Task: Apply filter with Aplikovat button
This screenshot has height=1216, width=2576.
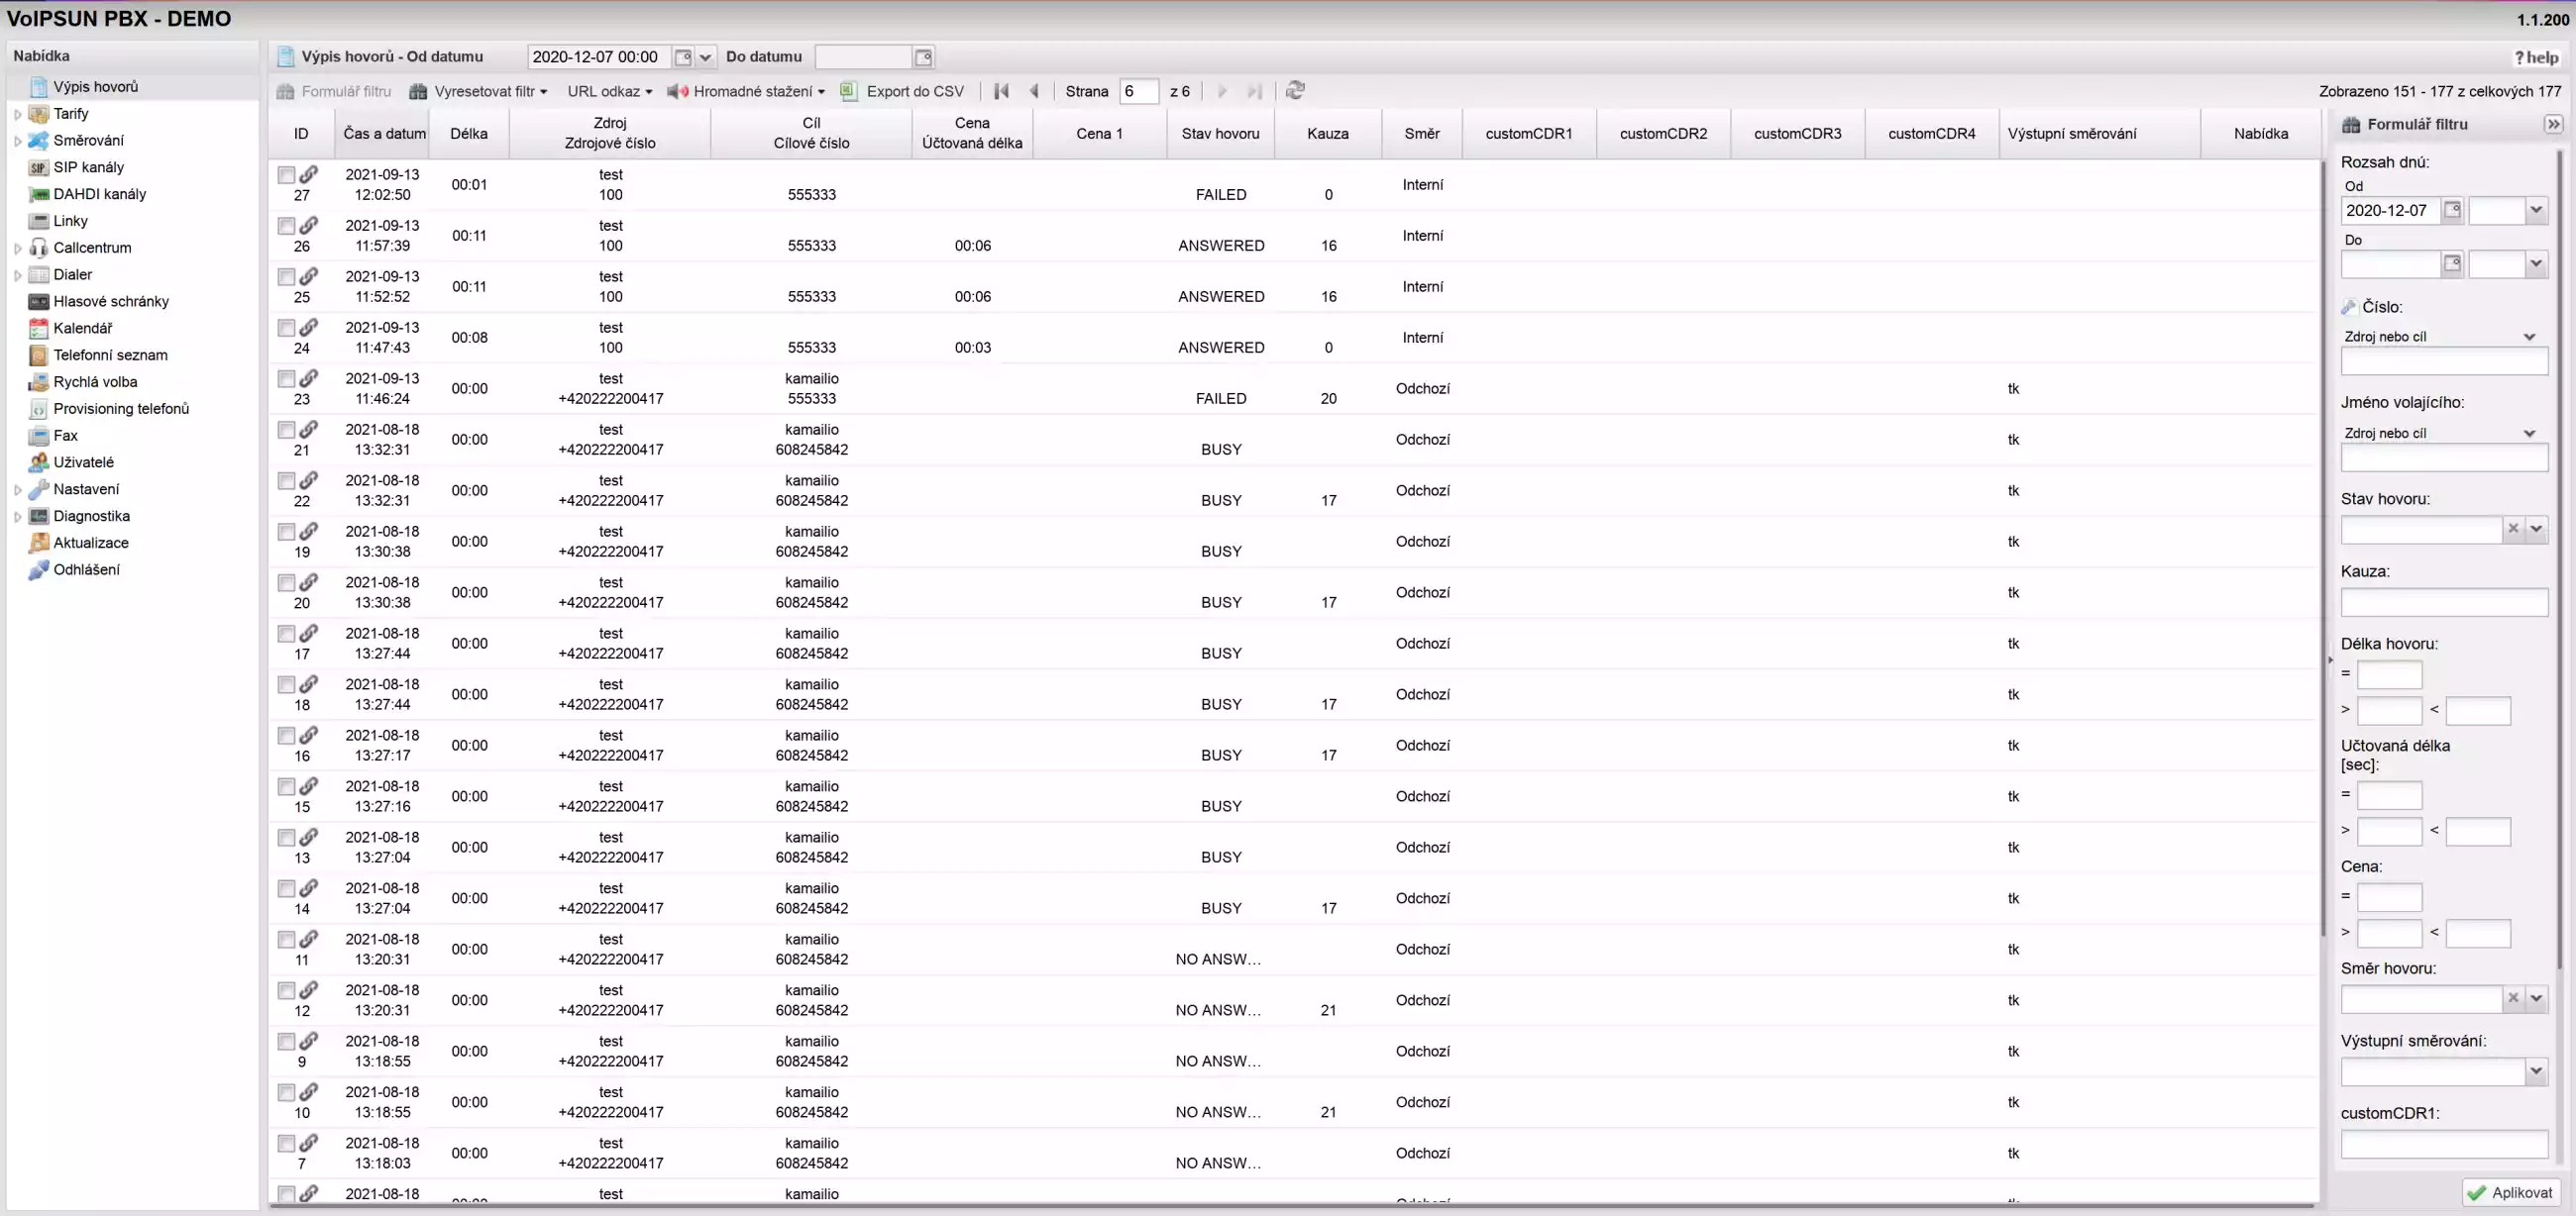Action: [2511, 1192]
